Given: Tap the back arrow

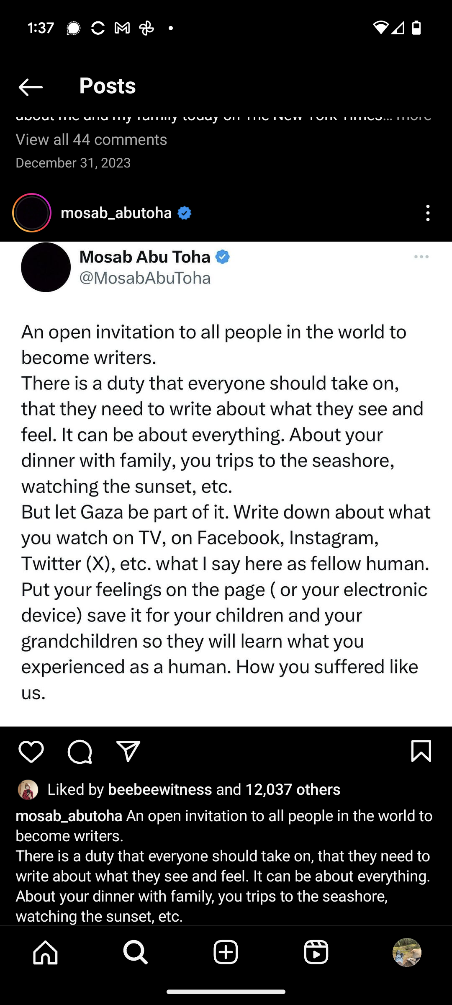Looking at the screenshot, I should (x=31, y=87).
